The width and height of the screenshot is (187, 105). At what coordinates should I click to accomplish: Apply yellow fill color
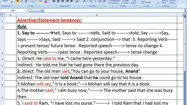40,1
